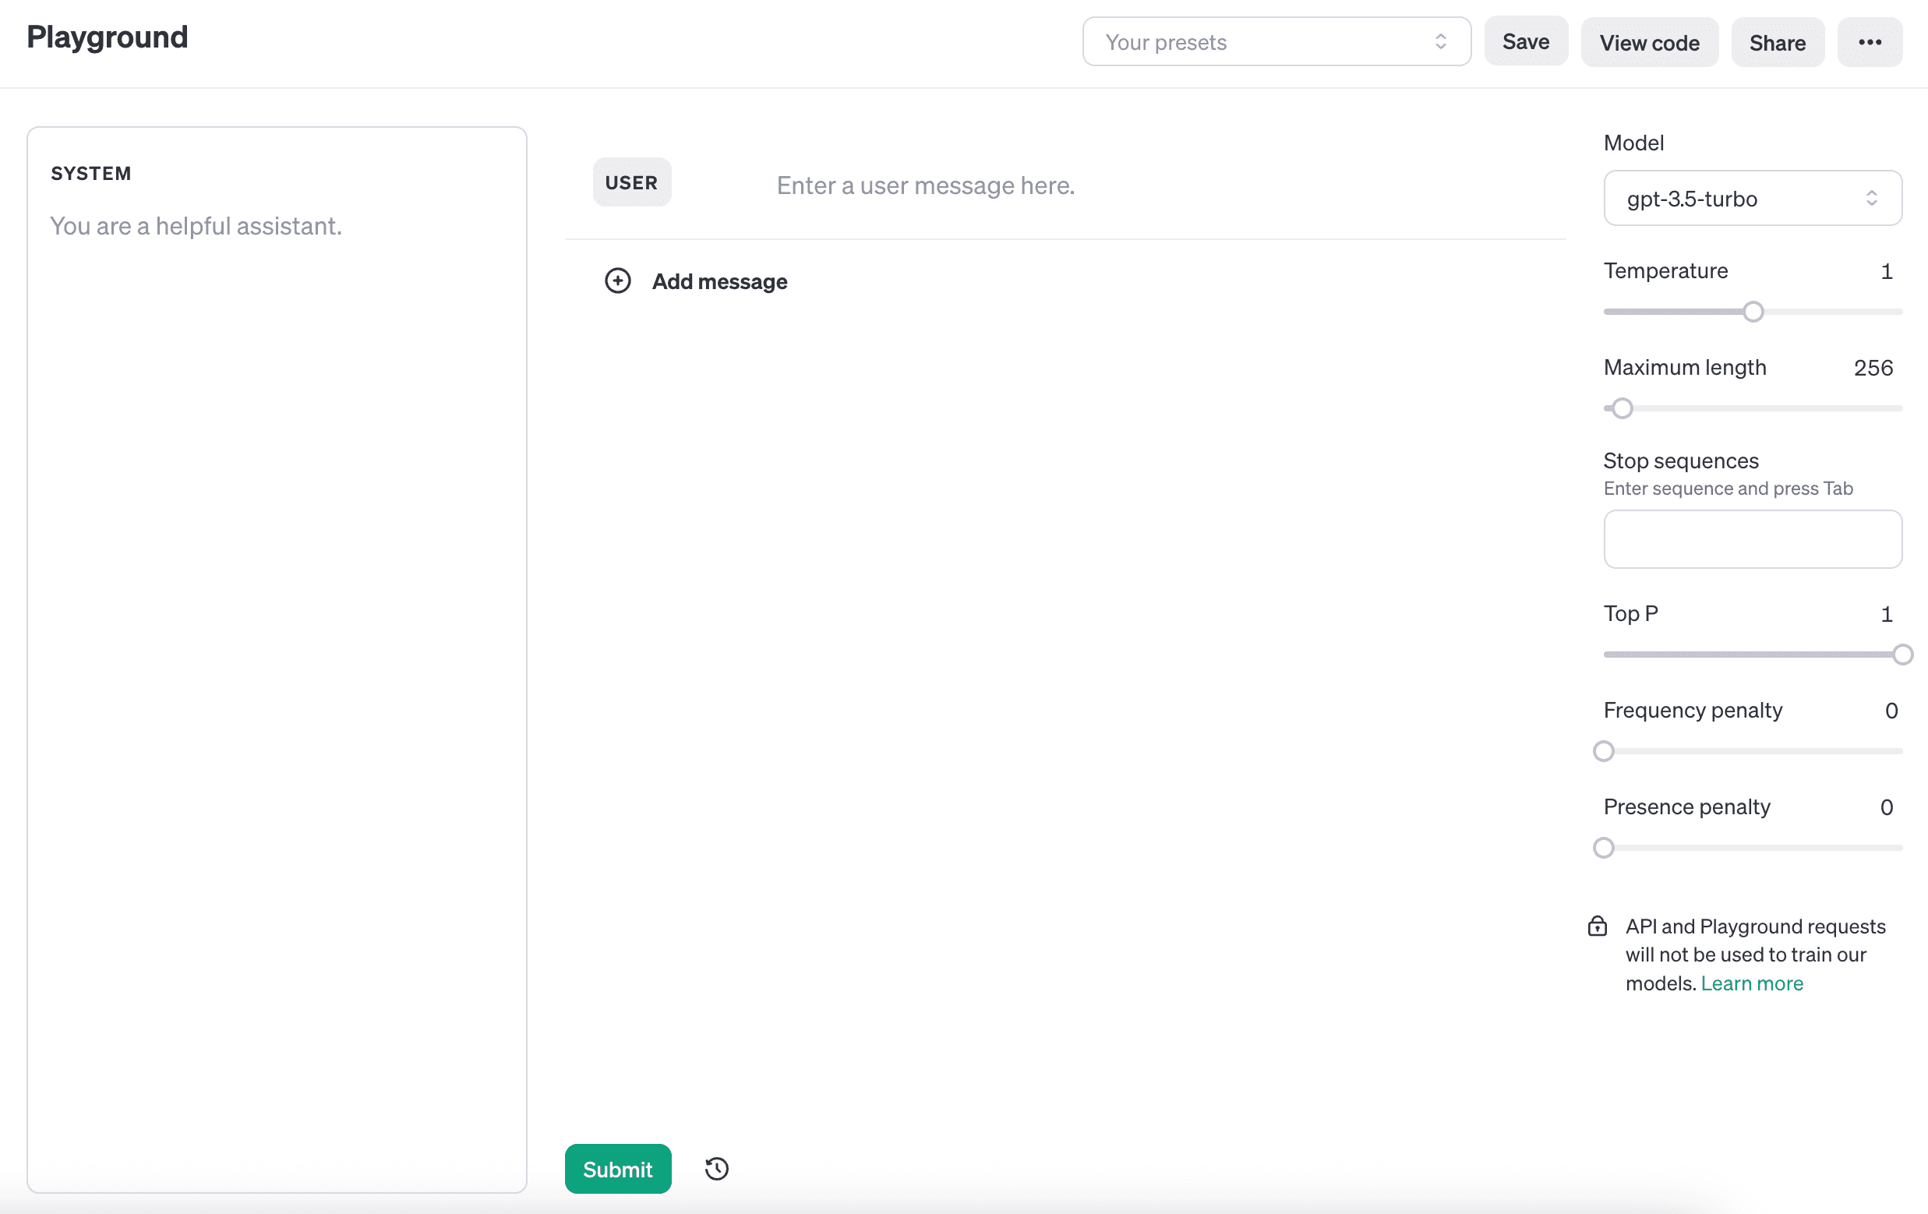1928x1214 pixels.
Task: Click the Temperature value 1
Action: click(x=1887, y=271)
